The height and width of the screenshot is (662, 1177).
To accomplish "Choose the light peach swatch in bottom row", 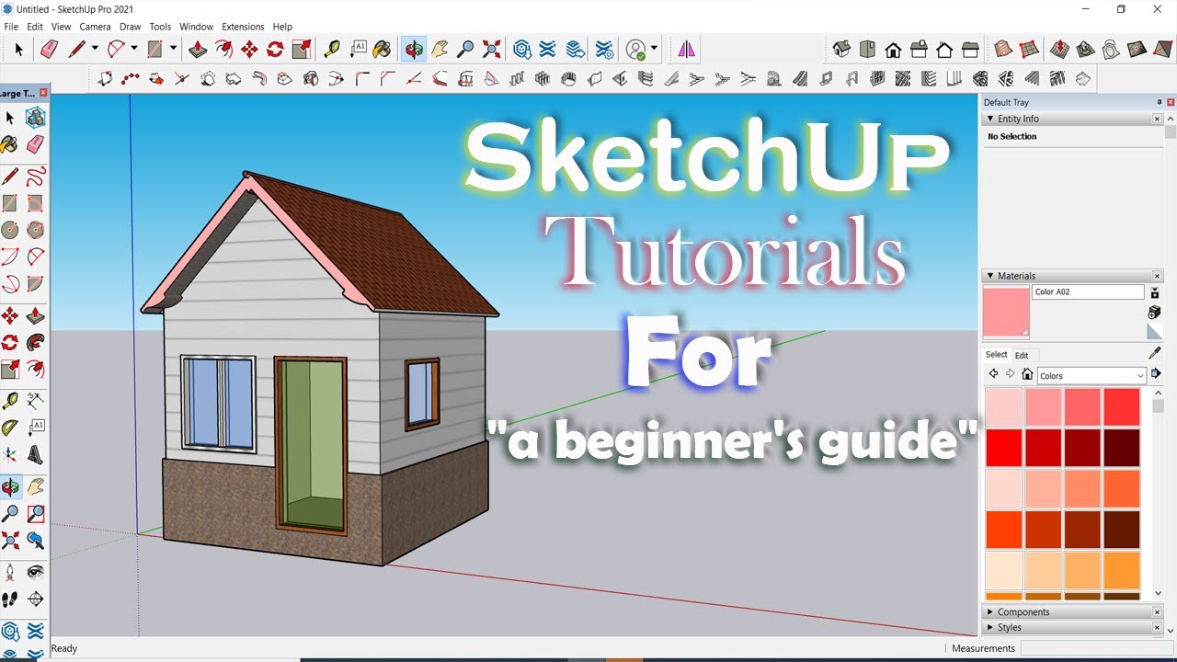I will click(x=1004, y=570).
